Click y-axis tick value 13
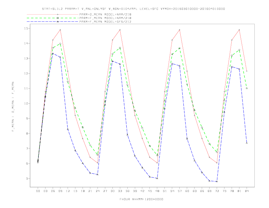 [26, 58]
